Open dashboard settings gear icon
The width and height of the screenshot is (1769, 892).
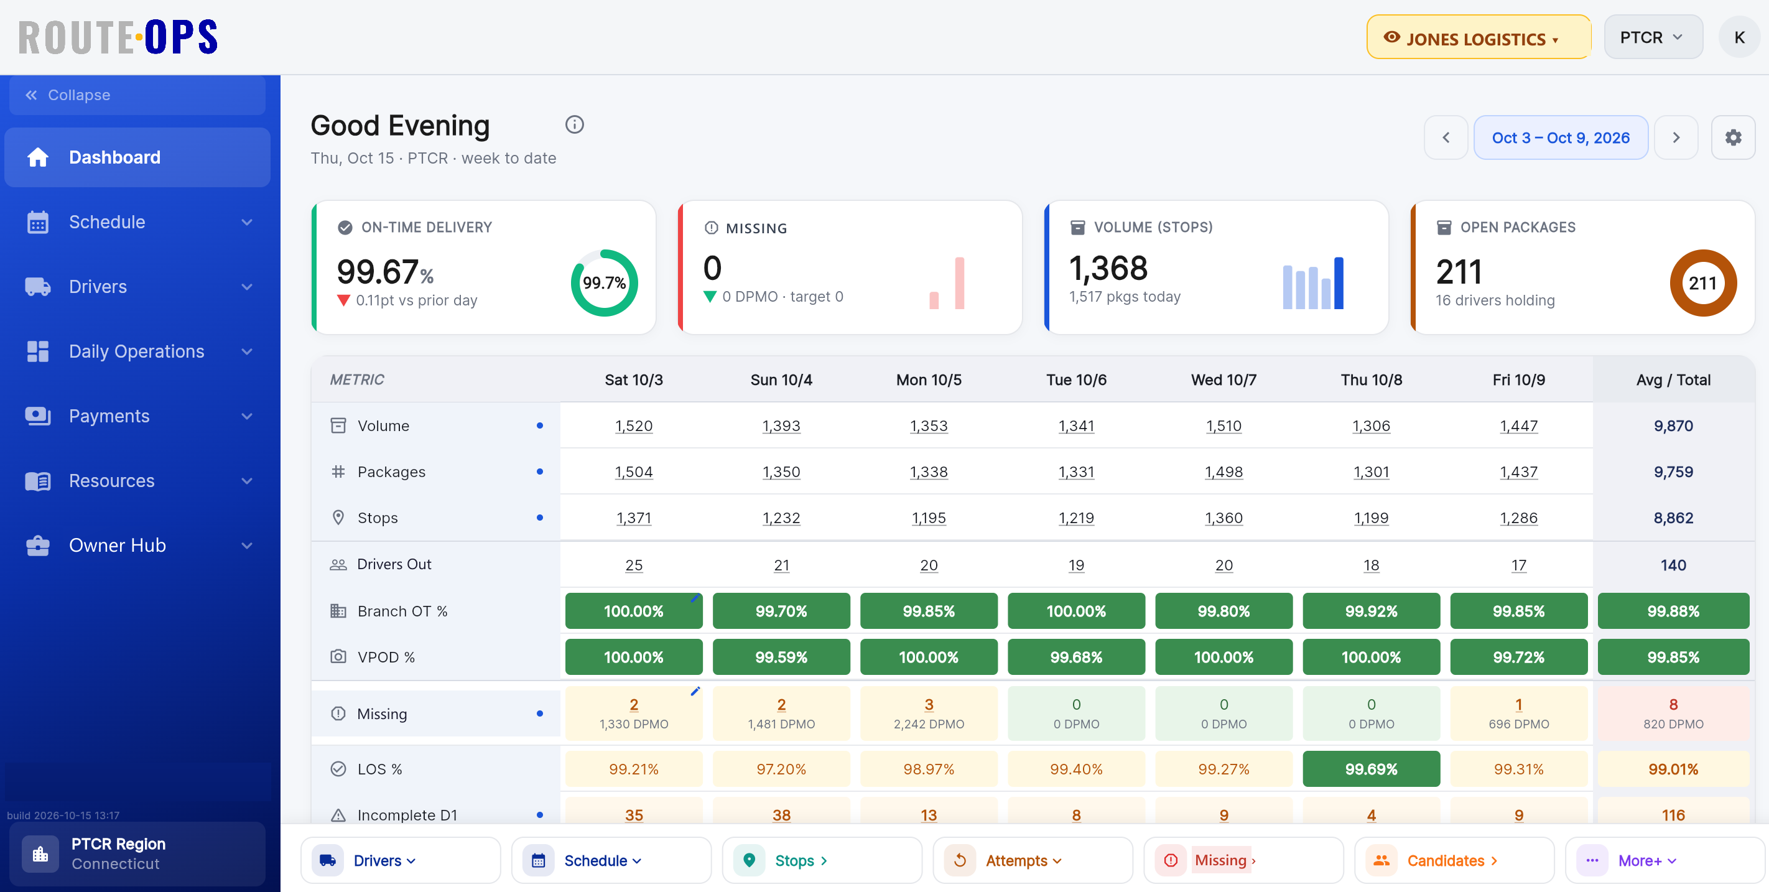click(x=1732, y=137)
